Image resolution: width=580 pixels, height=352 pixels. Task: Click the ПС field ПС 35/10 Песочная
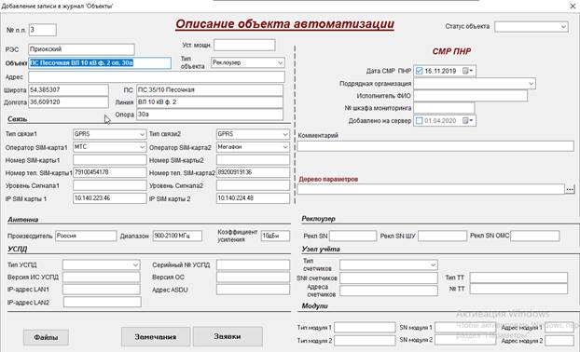(x=210, y=90)
